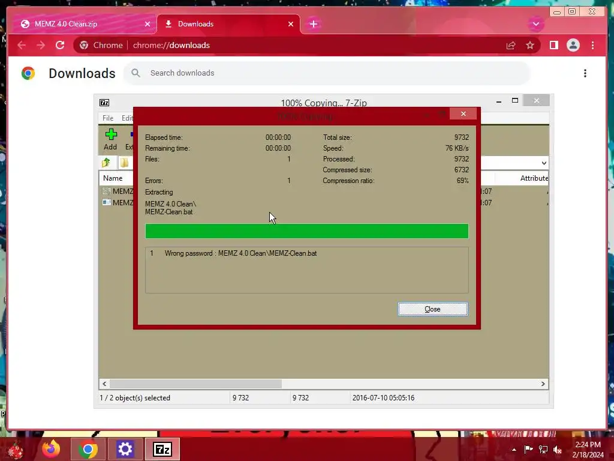Image resolution: width=614 pixels, height=461 pixels.
Task: Click the dialog's red X close button
Action: [x=463, y=113]
